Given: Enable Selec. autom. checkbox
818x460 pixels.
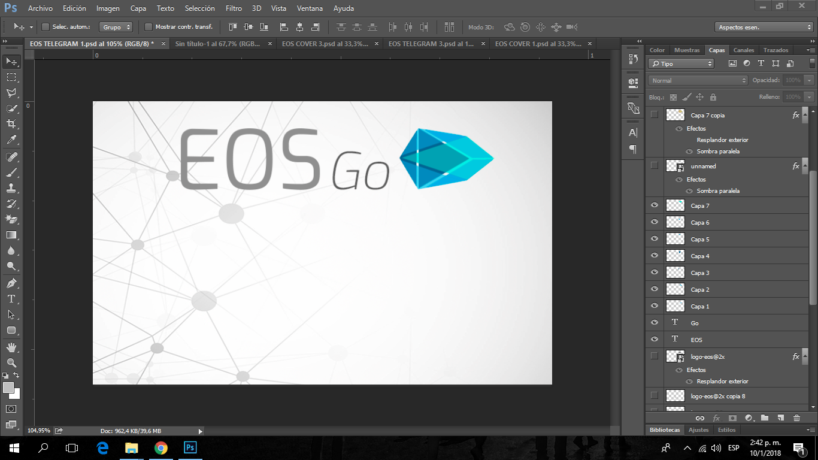Looking at the screenshot, I should coord(46,27).
